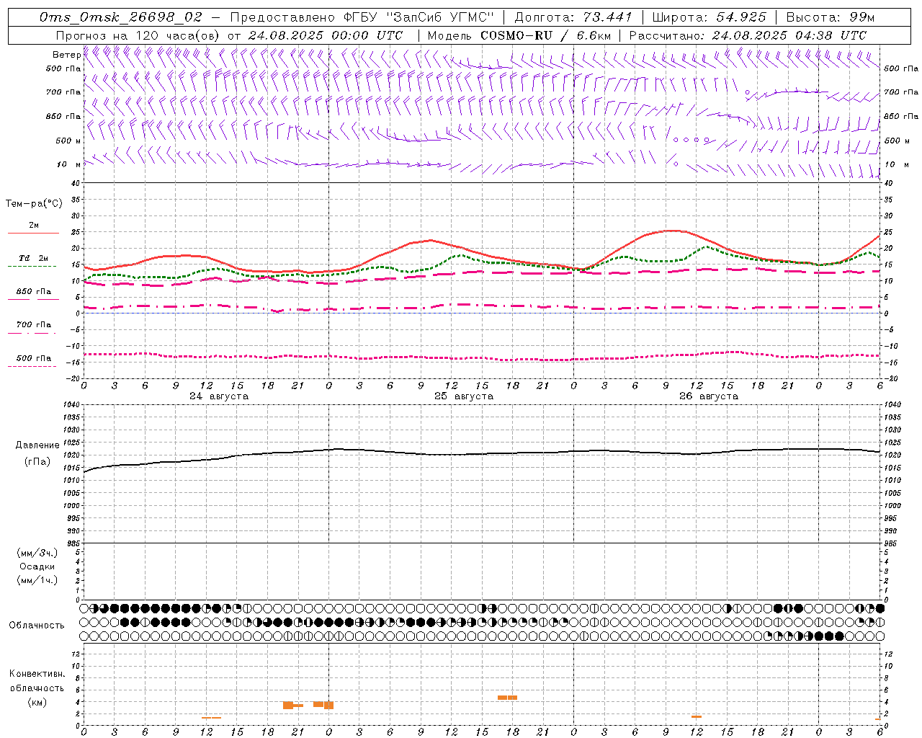The image size is (922, 738).
Task: Click "500 м" wind level label on the left
Action: click(x=68, y=141)
